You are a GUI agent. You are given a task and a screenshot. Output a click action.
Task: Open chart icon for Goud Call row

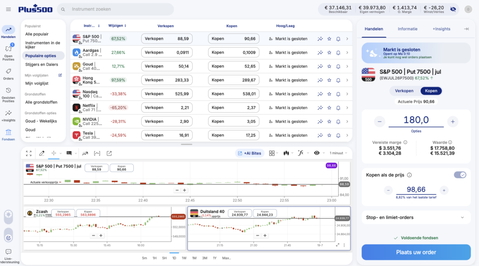coord(320,66)
